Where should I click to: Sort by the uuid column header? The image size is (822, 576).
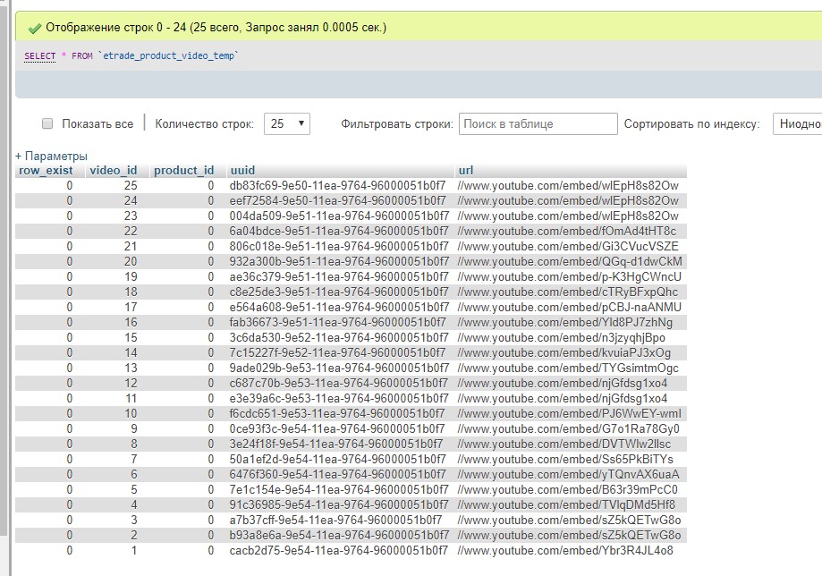coord(242,170)
